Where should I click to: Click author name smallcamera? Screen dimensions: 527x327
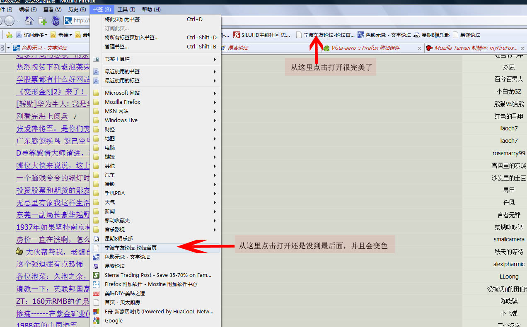509,239
